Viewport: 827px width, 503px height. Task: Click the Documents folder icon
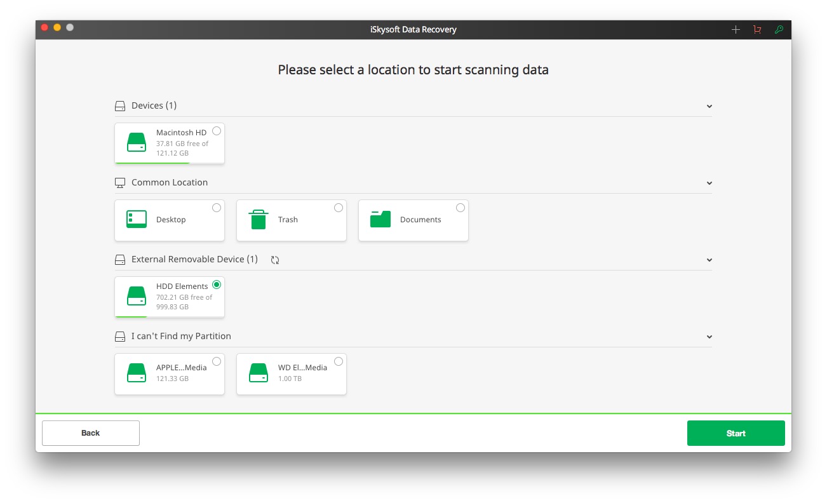[380, 219]
